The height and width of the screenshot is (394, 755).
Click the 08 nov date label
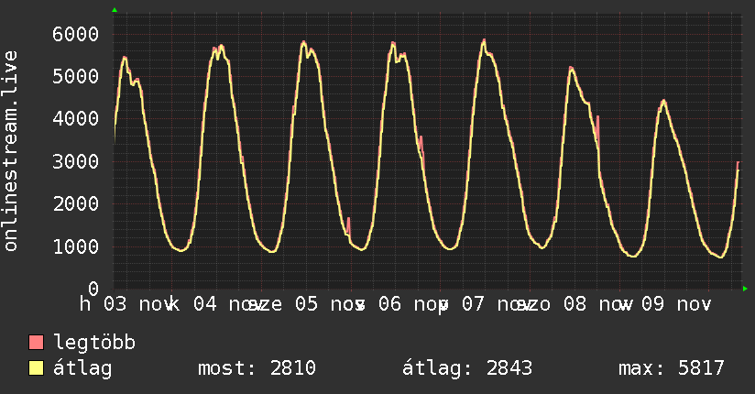[598, 304]
